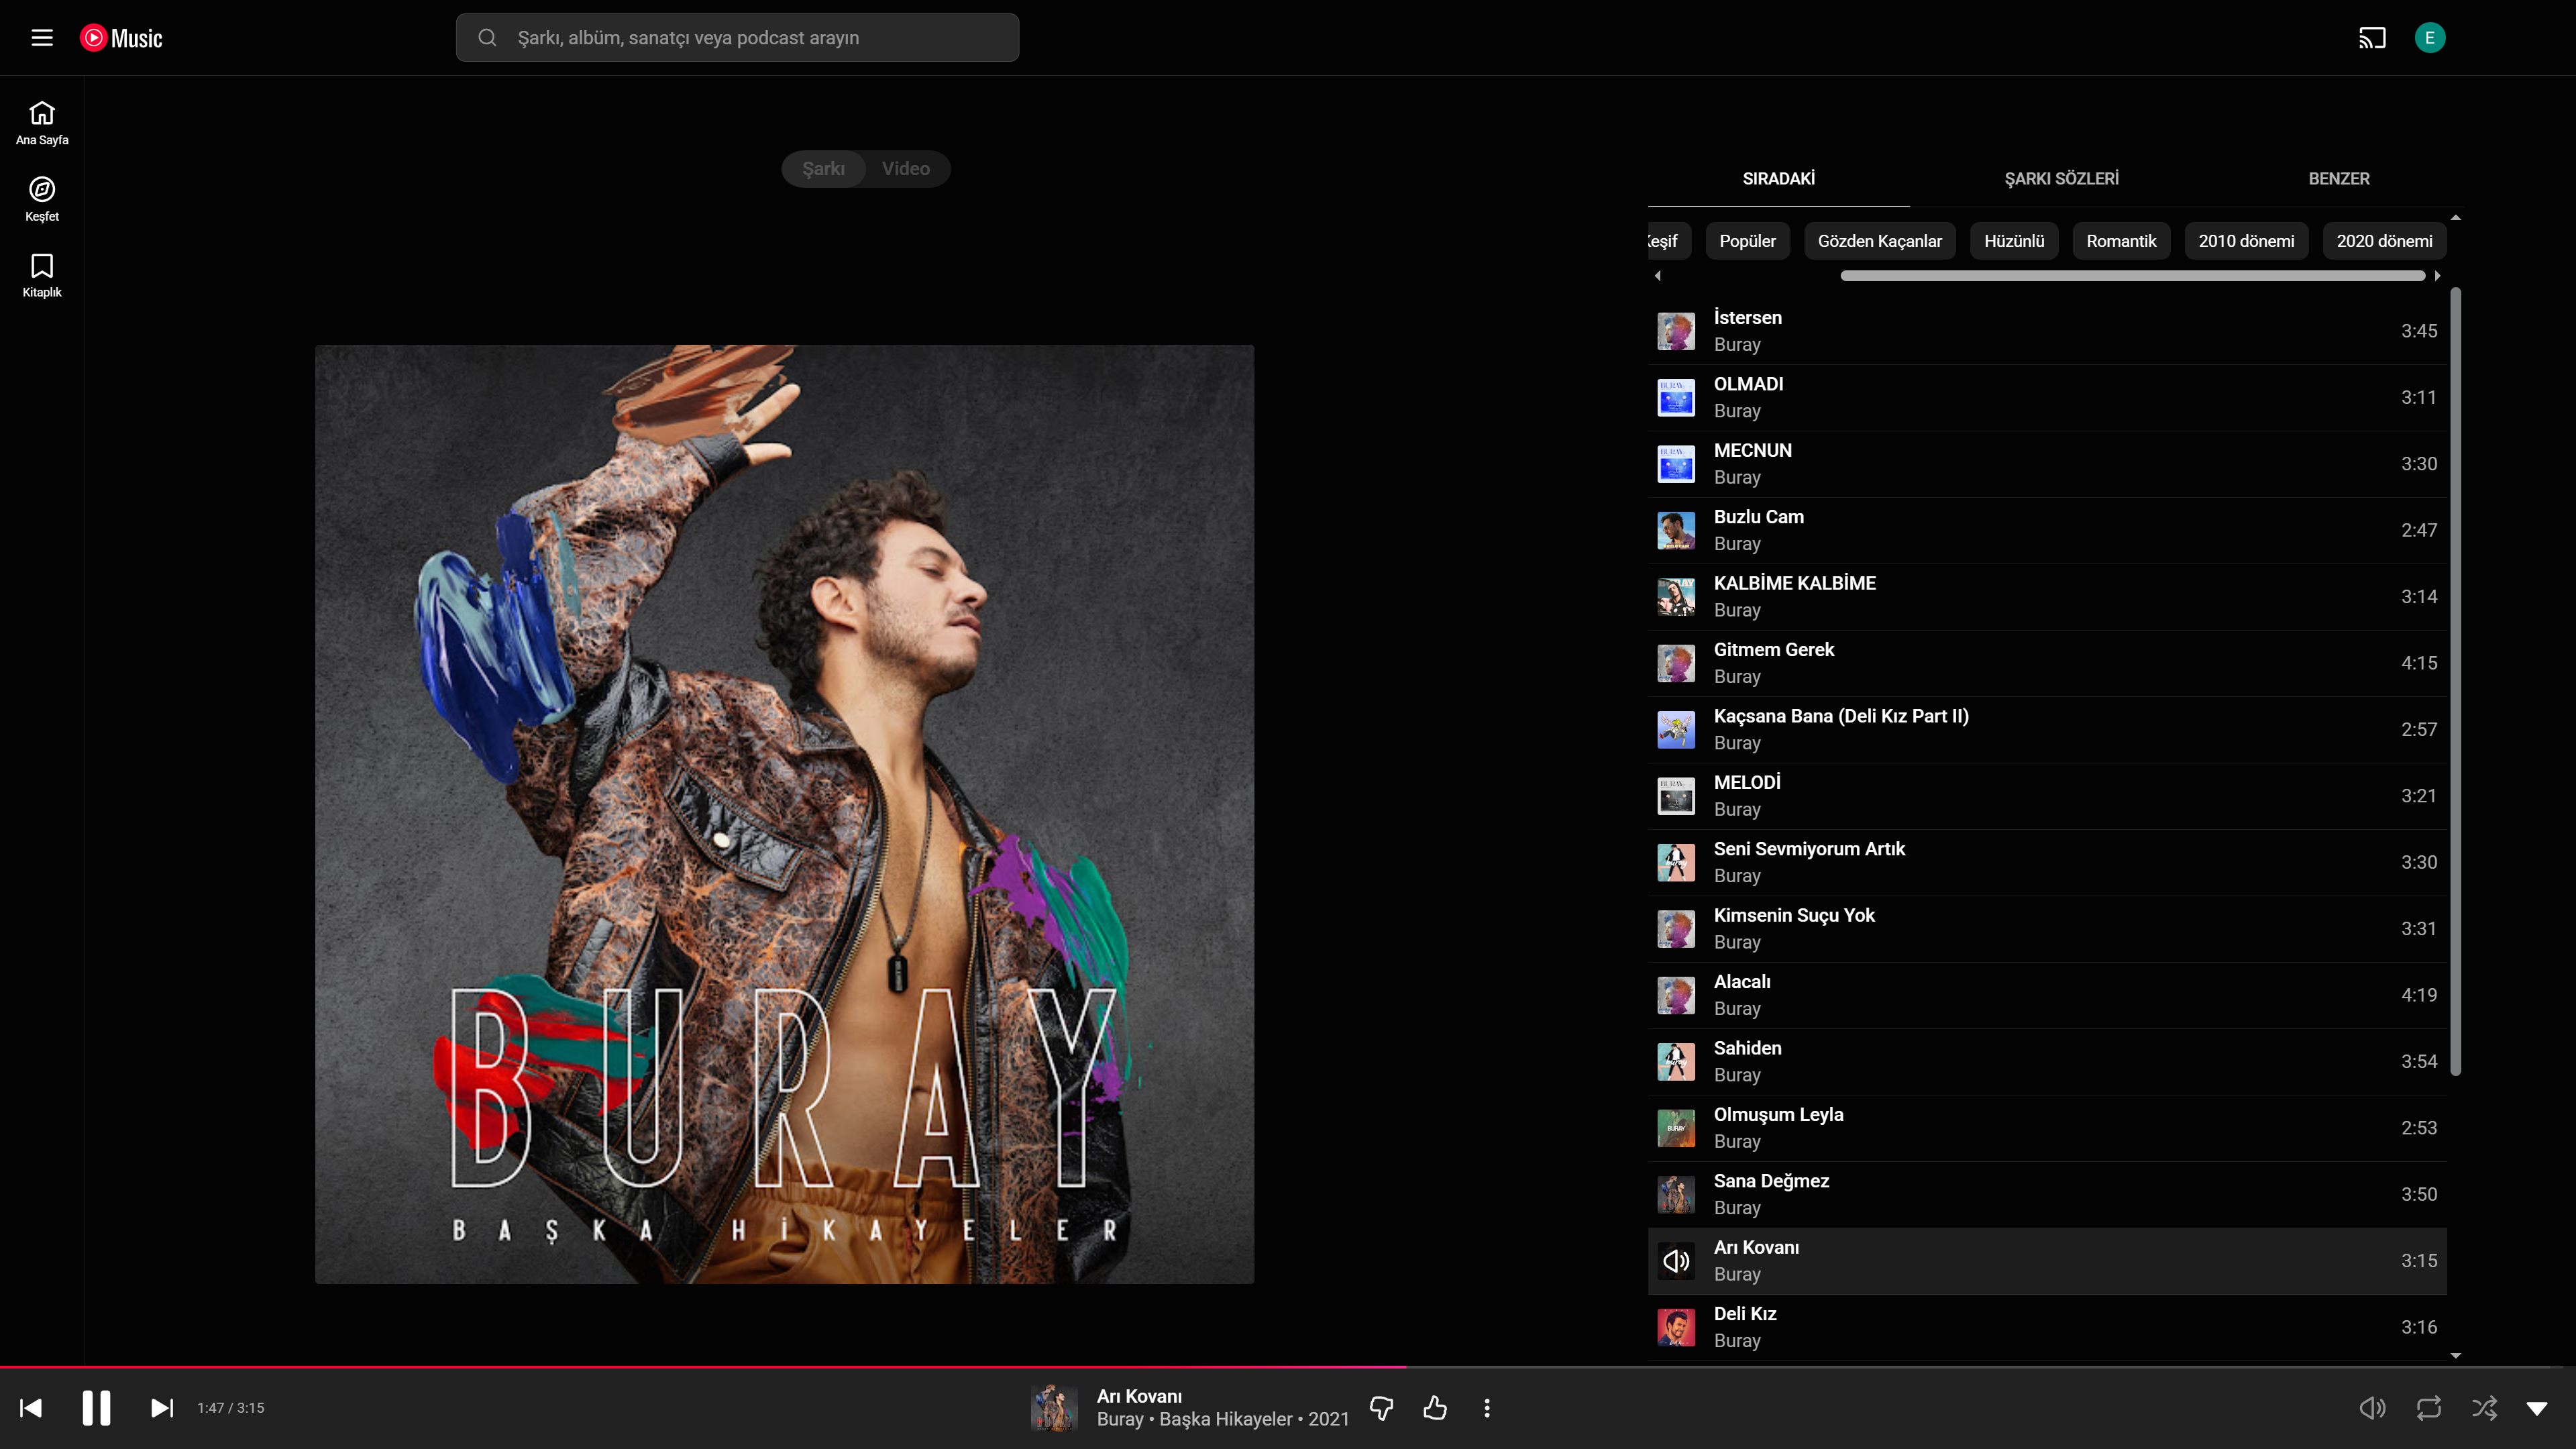Select the Popüler filter chip
The width and height of the screenshot is (2576, 1449).
pos(1747,241)
